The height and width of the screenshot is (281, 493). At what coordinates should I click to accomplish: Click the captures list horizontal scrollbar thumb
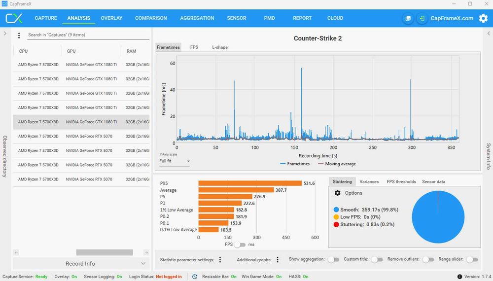pyautogui.click(x=105, y=252)
